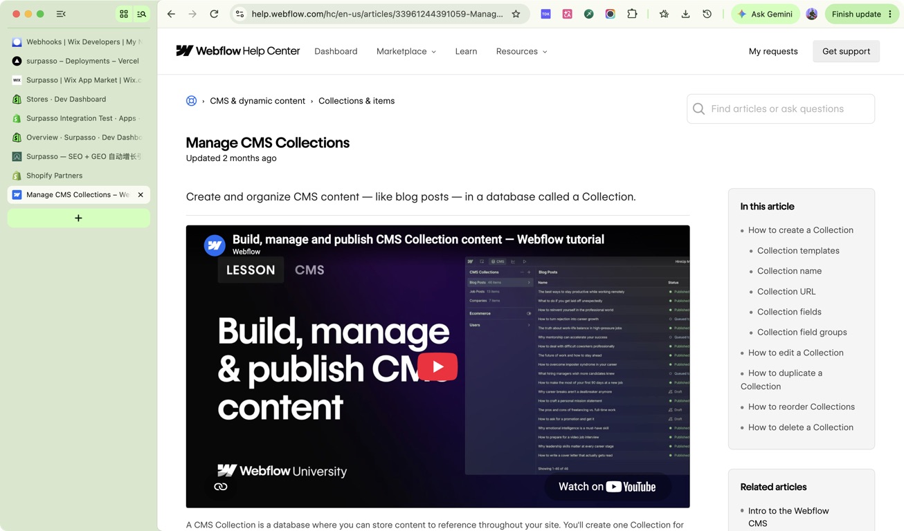Click the Help Center home breadcrumb icon
The image size is (904, 531).
coord(191,101)
